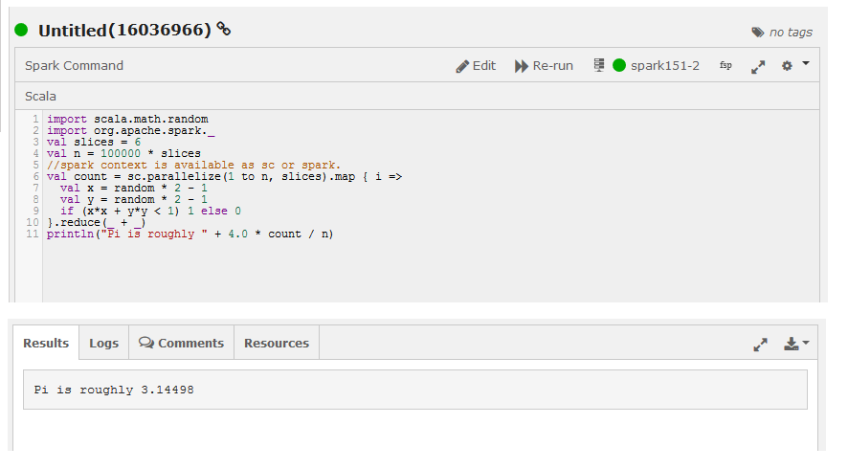848x469 pixels.
Task: Place the cursor in line 1, import scala.math.random
Action: coord(127,119)
